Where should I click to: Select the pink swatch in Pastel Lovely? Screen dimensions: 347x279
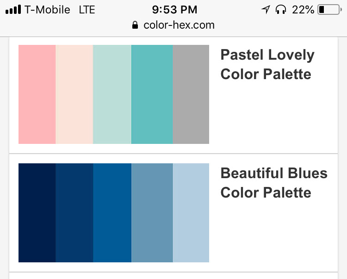(37, 94)
